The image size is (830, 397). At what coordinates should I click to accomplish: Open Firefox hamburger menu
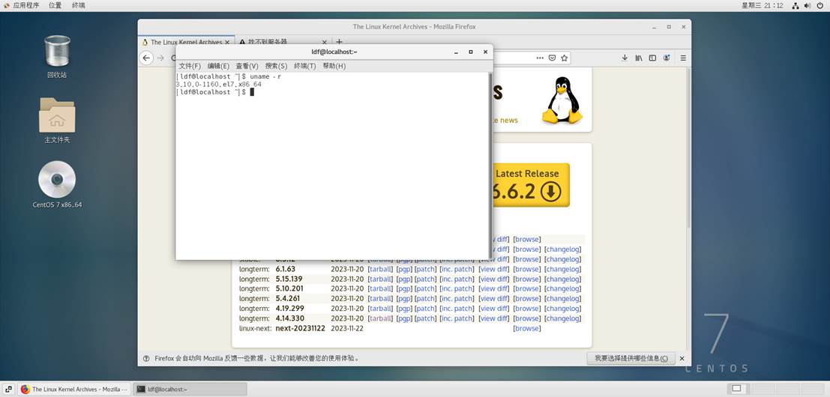tap(683, 58)
